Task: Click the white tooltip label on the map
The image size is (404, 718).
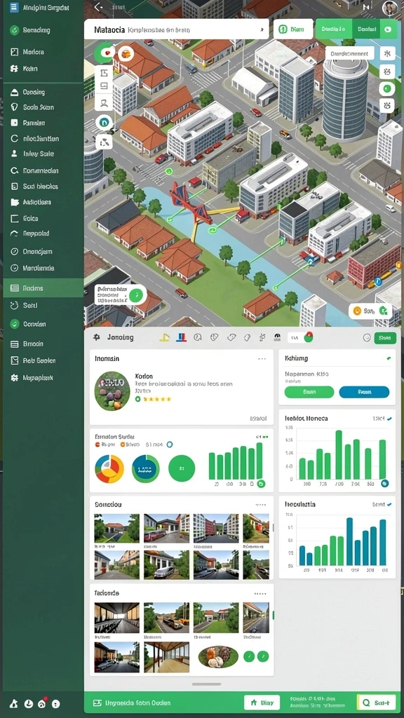Action: [x=349, y=53]
